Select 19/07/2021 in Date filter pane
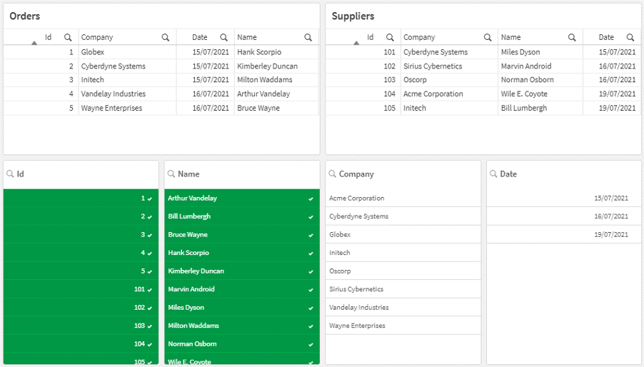 click(x=564, y=234)
